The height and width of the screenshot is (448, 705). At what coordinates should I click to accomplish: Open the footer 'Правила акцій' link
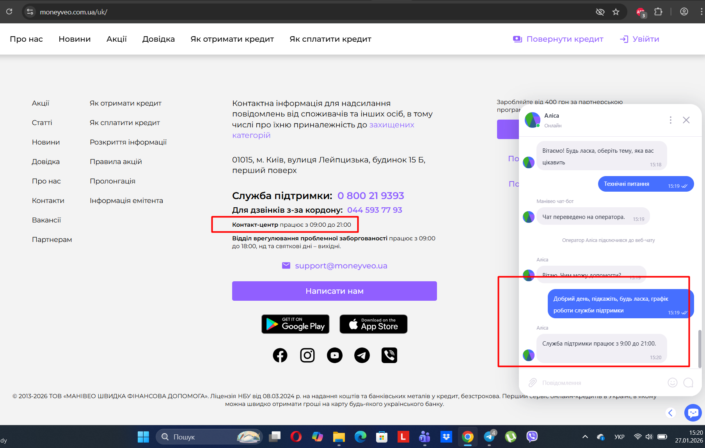pos(116,162)
